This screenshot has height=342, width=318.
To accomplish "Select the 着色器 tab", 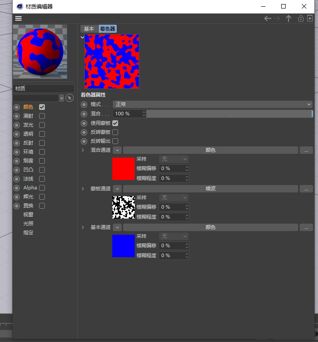I will (107, 29).
